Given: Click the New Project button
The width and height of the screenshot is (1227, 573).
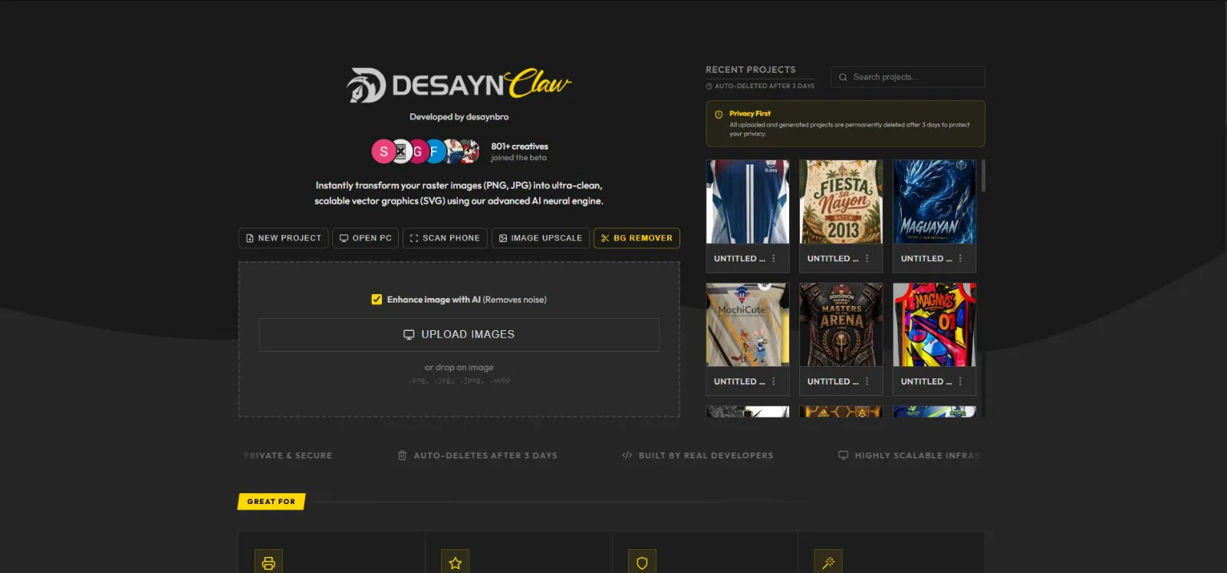Looking at the screenshot, I should tap(283, 238).
